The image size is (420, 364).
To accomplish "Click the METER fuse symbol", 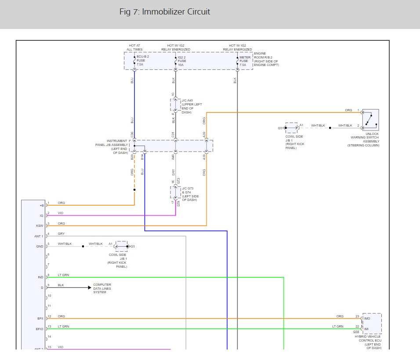I will [x=237, y=61].
